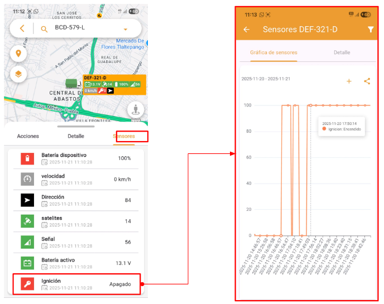The width and height of the screenshot is (384, 304).
Task: Tap the 100% Batería dispositivo value
Action: [124, 158]
